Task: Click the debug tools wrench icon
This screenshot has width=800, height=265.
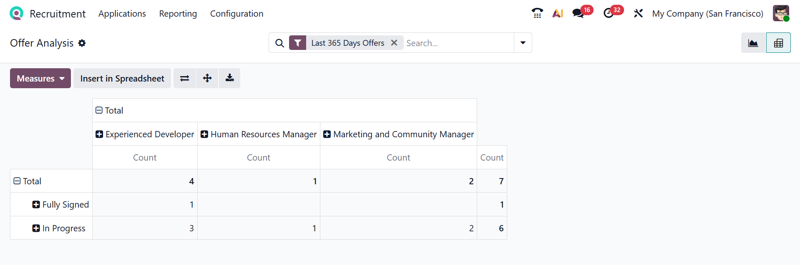Action: [x=638, y=13]
